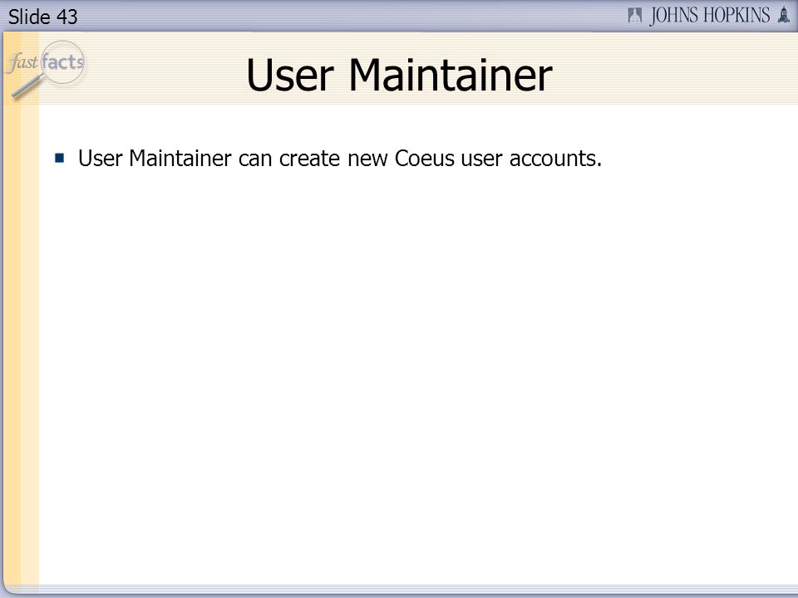Click the bullet text about Coeus user accounts
Screen dimensions: 798x598
tap(339, 158)
